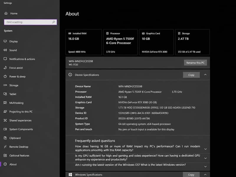Click the Notifications & actions icon
The width and height of the screenshot is (236, 177).
[5, 59]
